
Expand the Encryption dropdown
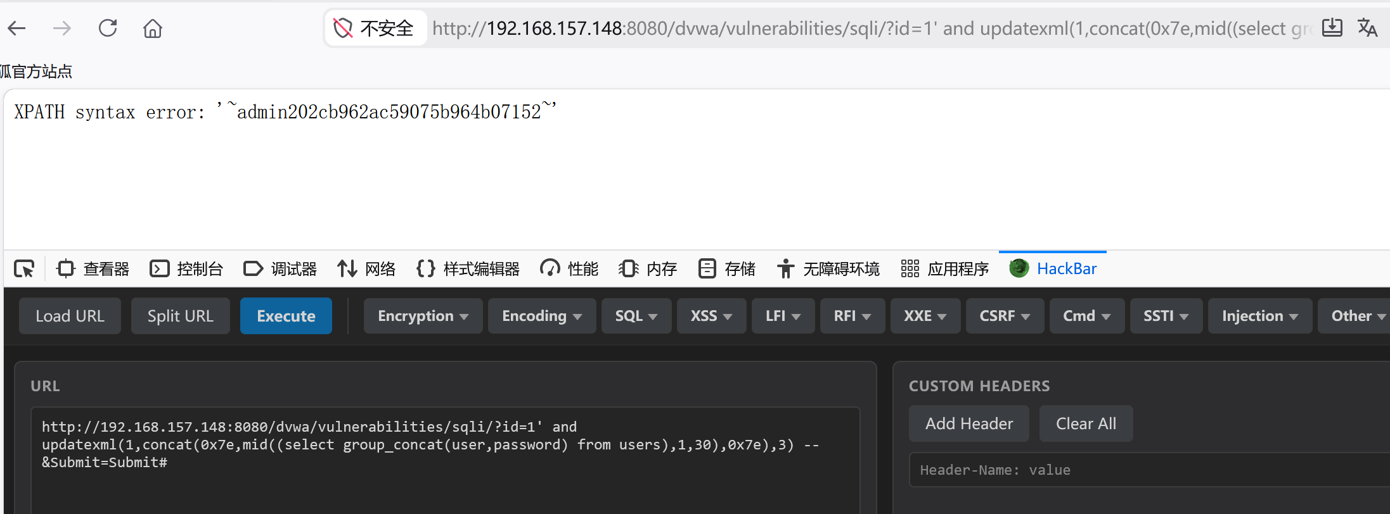click(423, 316)
